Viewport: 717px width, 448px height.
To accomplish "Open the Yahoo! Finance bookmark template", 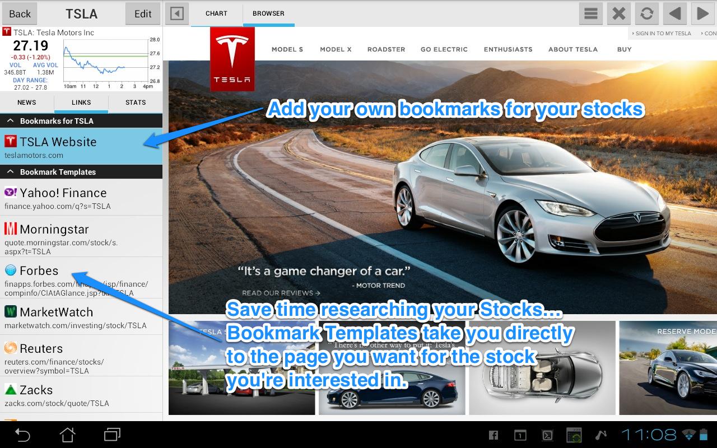I will click(81, 198).
